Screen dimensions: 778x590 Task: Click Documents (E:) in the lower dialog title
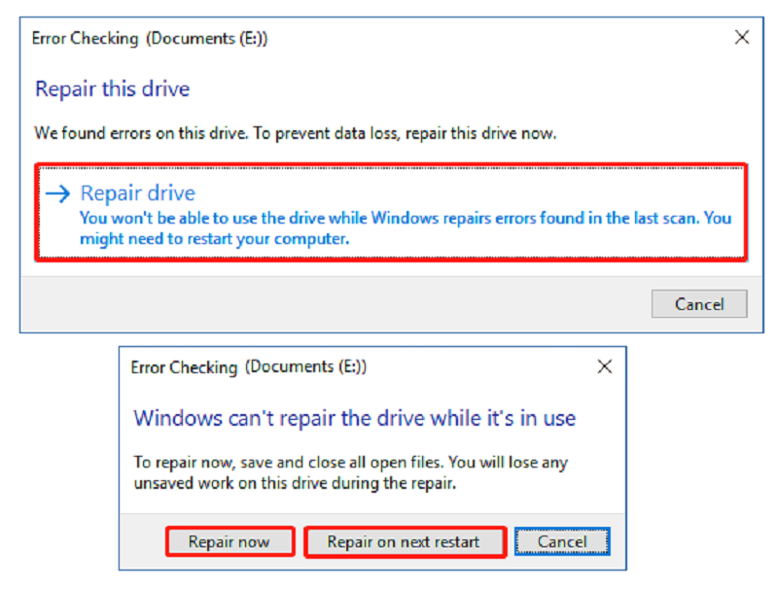tap(305, 367)
